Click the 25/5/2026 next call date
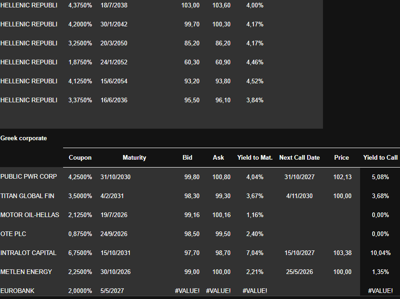400x299 pixels. click(x=299, y=272)
